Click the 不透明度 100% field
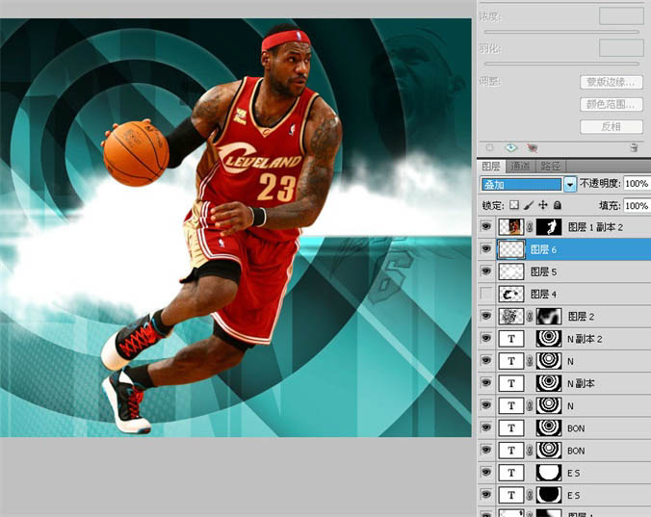651x517 pixels. (637, 183)
